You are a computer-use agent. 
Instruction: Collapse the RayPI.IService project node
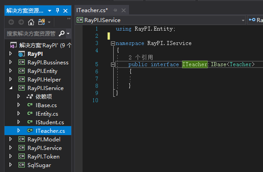pos(11,88)
